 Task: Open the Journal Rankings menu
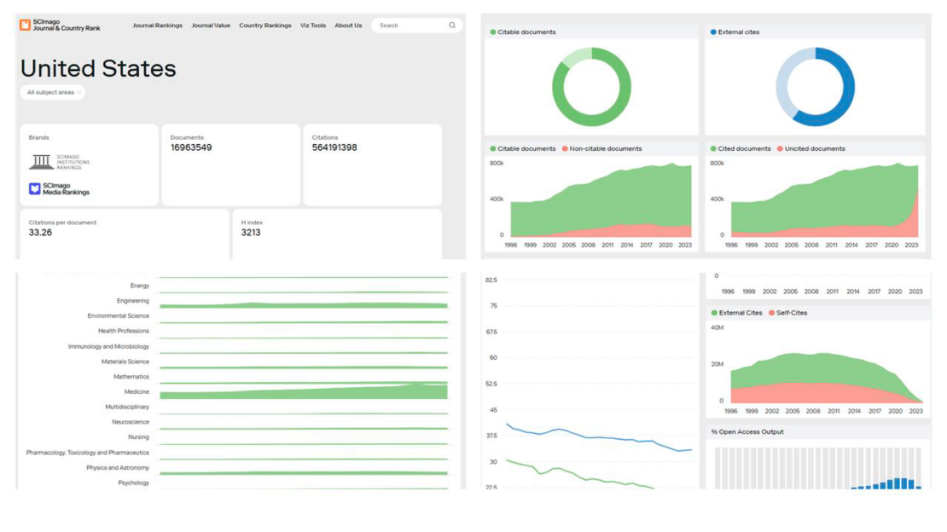[x=157, y=26]
